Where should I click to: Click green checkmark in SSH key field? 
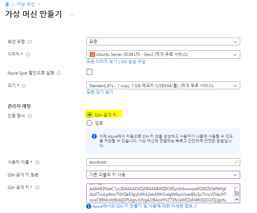click(x=236, y=187)
